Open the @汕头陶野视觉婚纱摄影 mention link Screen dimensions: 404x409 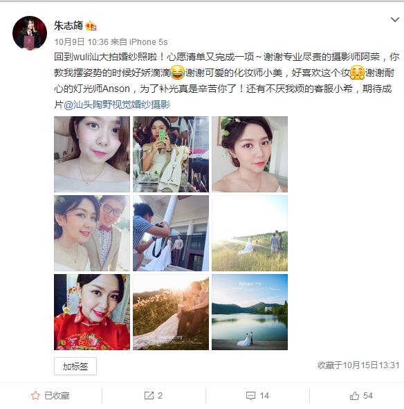click(x=117, y=104)
